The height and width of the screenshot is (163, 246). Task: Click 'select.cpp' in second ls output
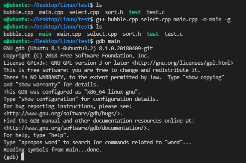tap(102, 34)
